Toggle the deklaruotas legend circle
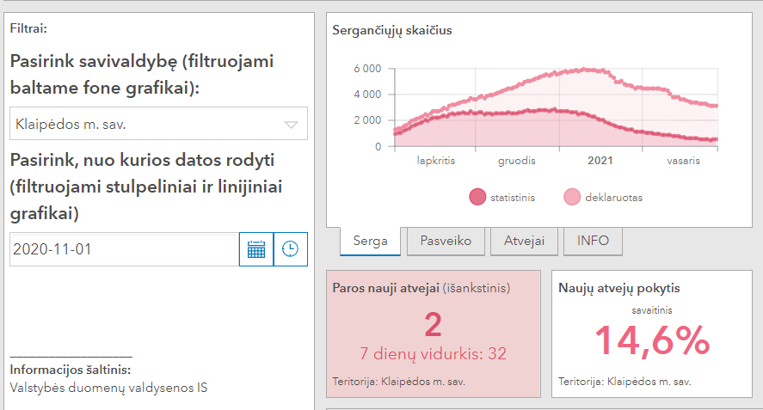763x410 pixels. [572, 198]
